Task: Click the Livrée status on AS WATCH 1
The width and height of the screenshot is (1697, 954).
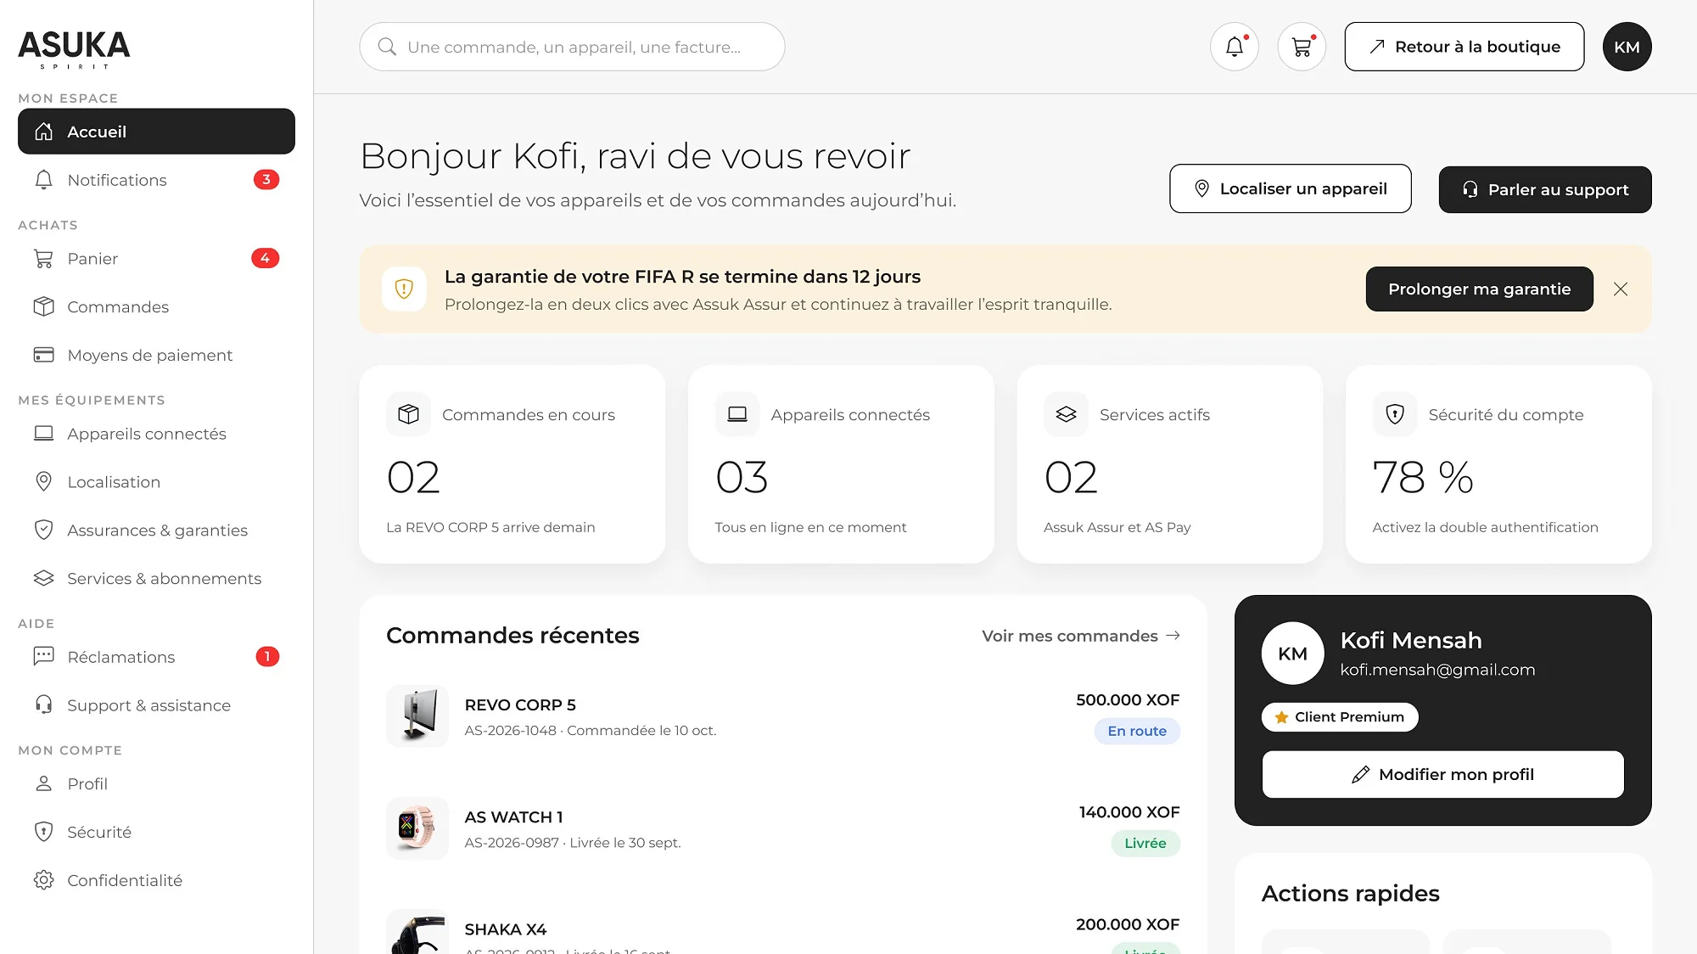Action: coord(1145,843)
